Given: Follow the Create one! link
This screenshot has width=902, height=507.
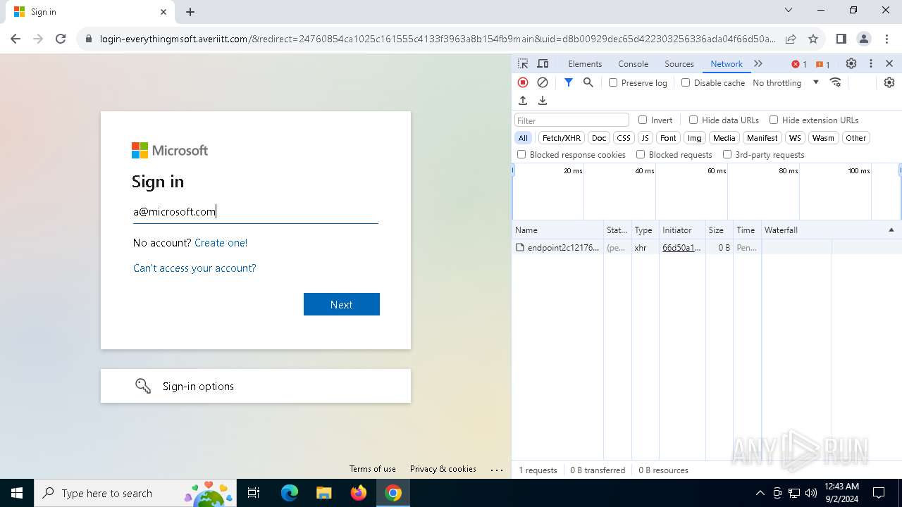Looking at the screenshot, I should [x=221, y=243].
